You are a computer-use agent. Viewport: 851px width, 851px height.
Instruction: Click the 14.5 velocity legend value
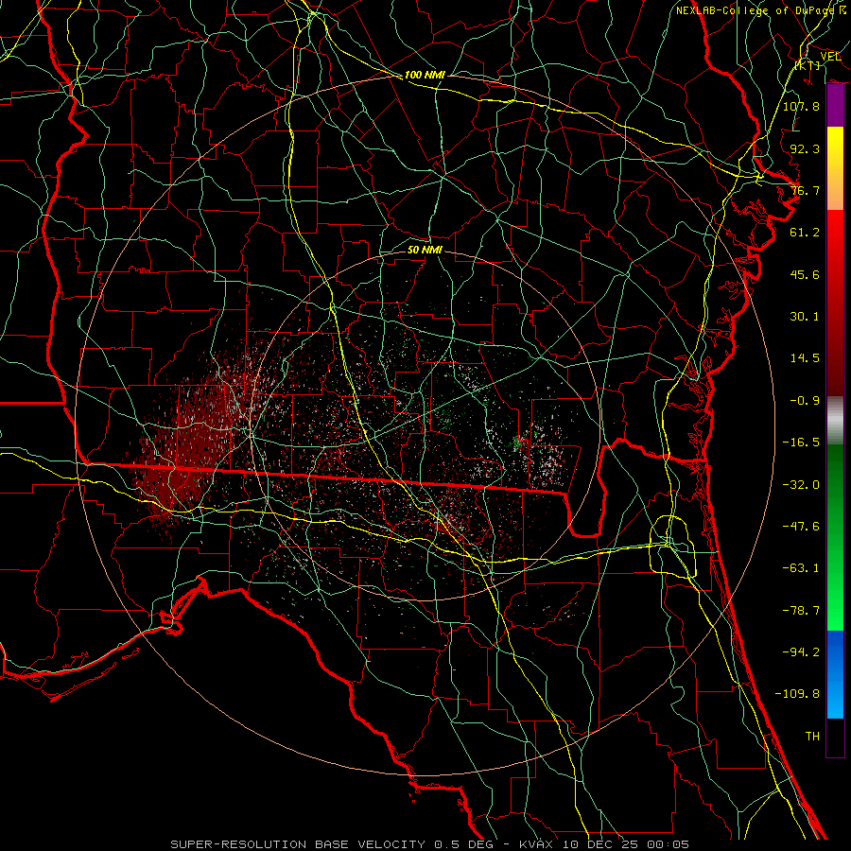(805, 358)
